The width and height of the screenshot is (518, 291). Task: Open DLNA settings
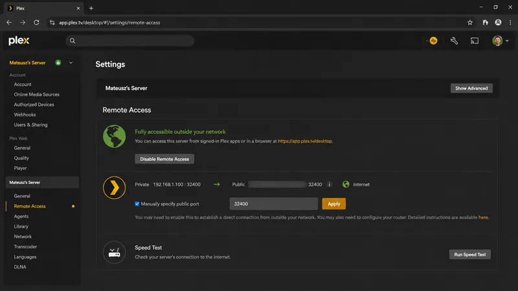20,267
